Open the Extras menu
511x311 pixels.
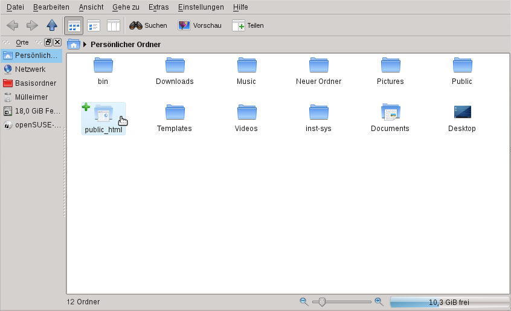point(158,7)
